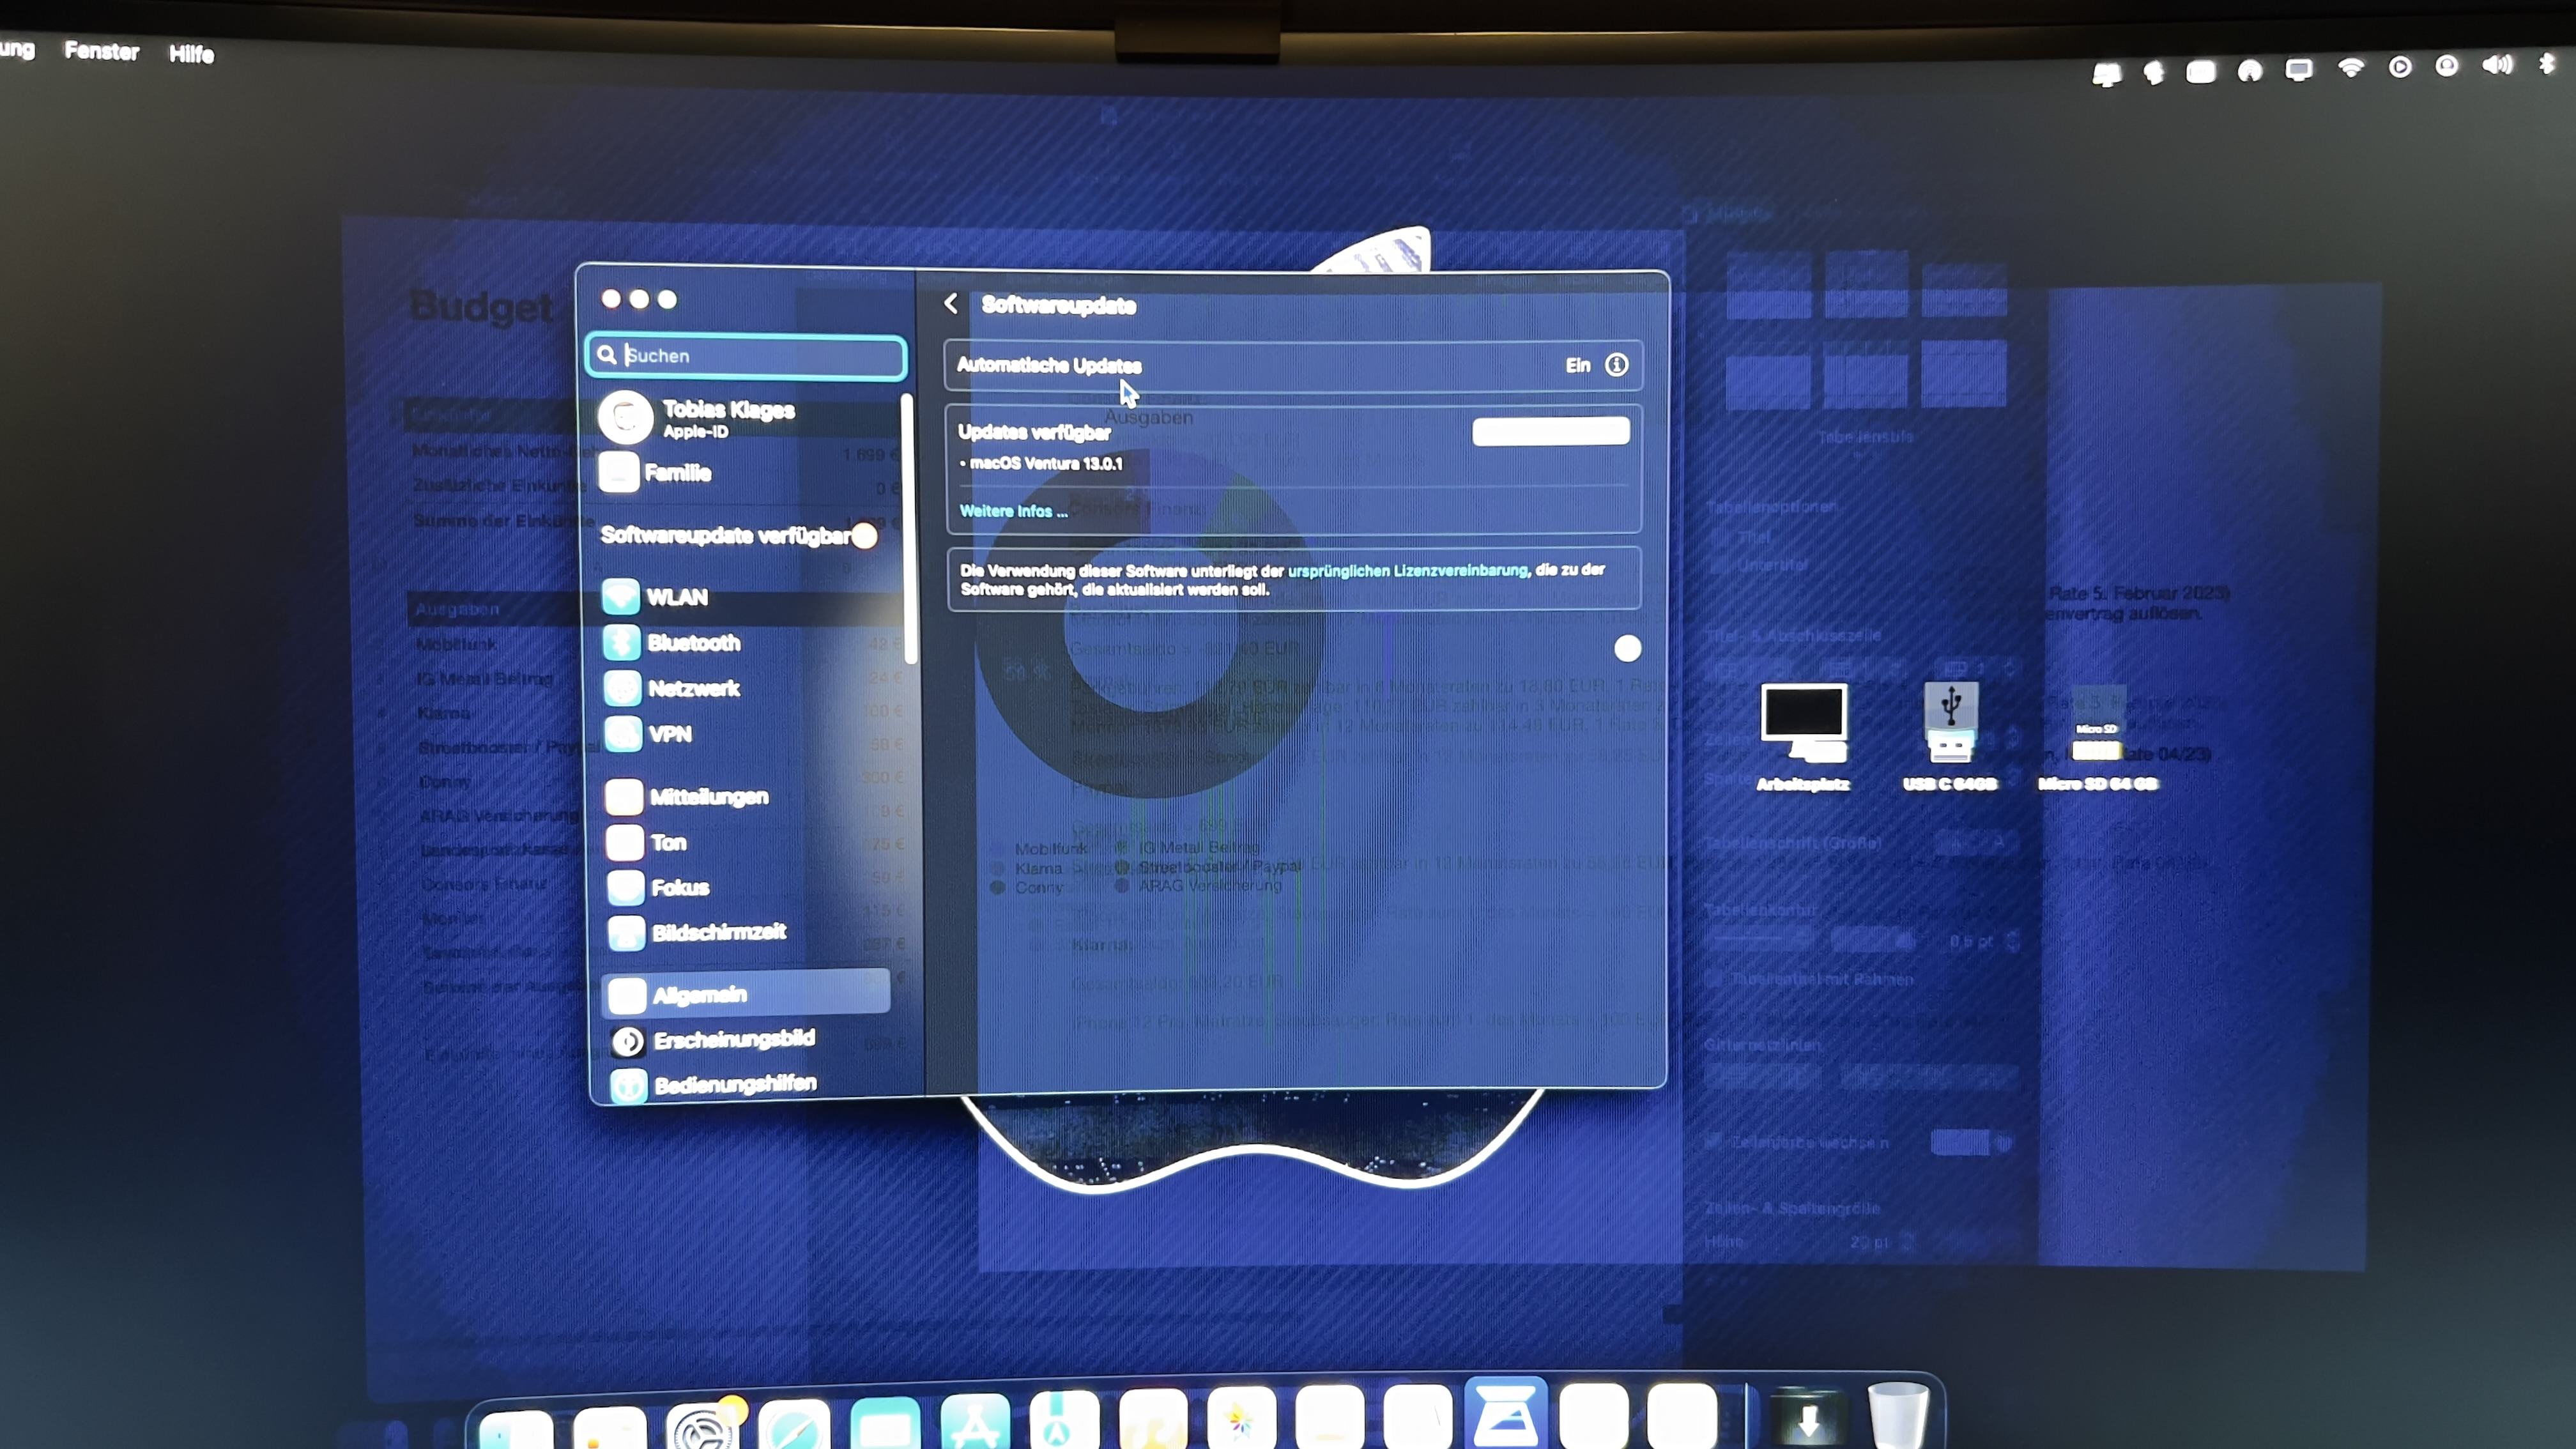Open the Trash in the Dock

tap(1897, 1416)
